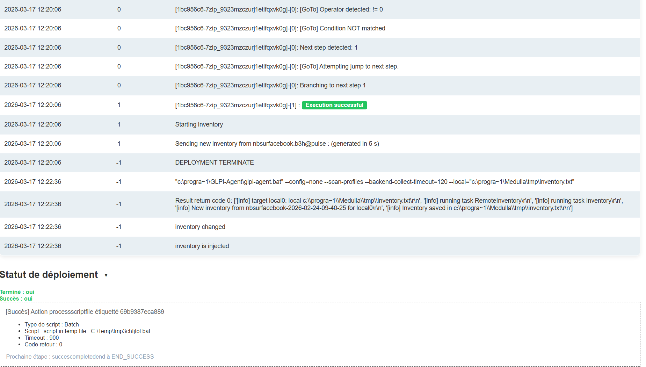Screen dimensions: 646x367
Task: Click the green Execution successful badge
Action: point(334,105)
